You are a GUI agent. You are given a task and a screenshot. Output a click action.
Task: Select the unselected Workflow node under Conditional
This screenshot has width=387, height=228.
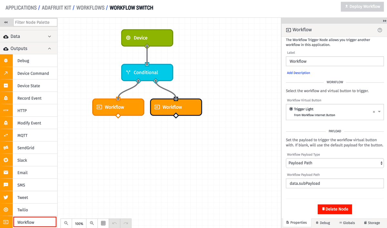pyautogui.click(x=118, y=107)
